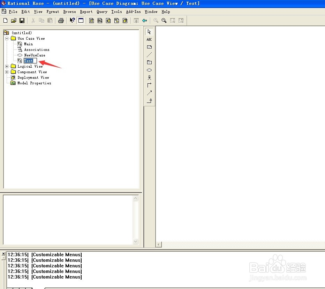Click the documentation pane scroll-up arrow

tap(136, 198)
